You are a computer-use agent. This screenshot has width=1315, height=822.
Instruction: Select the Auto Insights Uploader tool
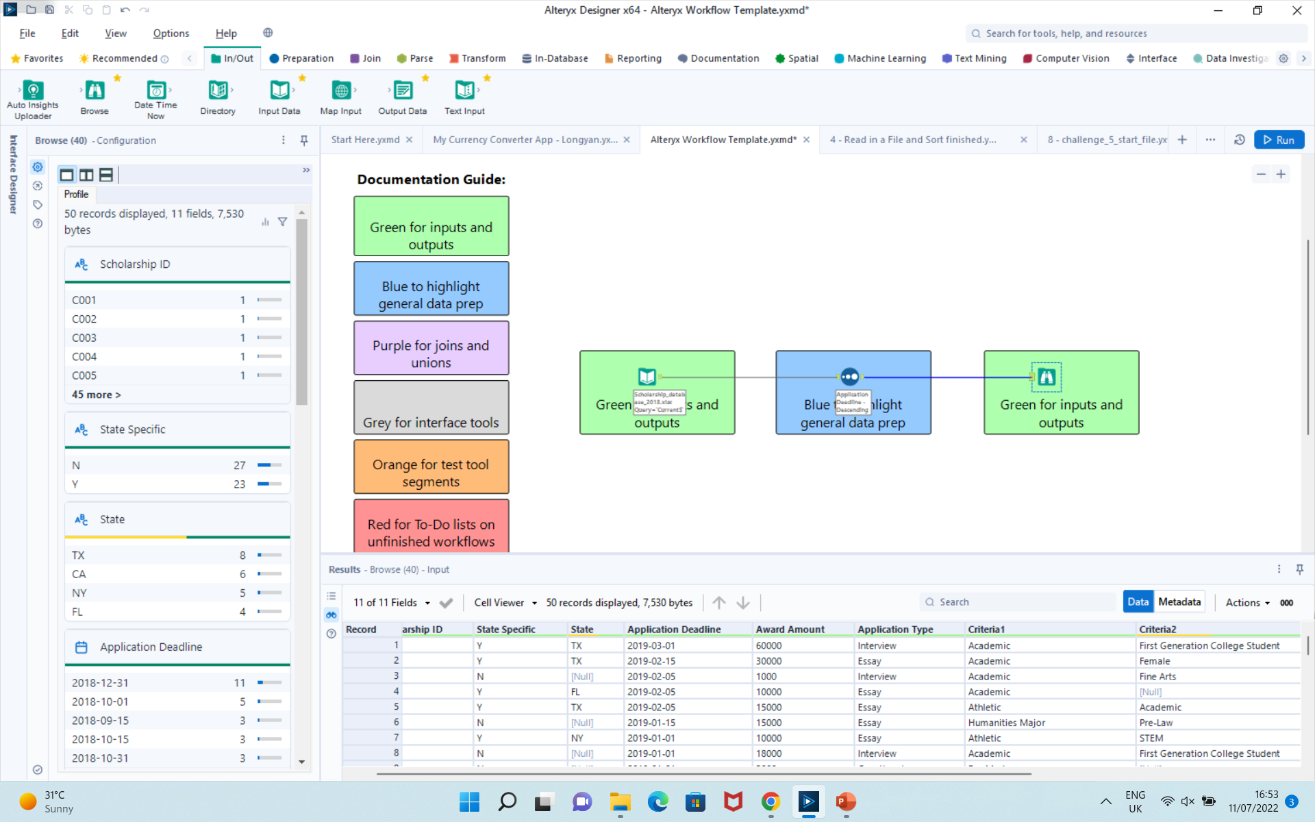coord(33,99)
